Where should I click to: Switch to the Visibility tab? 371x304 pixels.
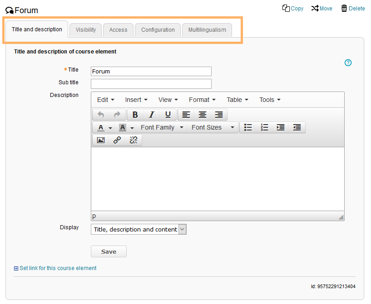pos(86,30)
